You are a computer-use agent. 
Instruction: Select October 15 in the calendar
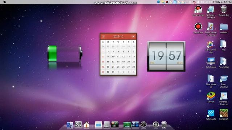(x=103, y=62)
